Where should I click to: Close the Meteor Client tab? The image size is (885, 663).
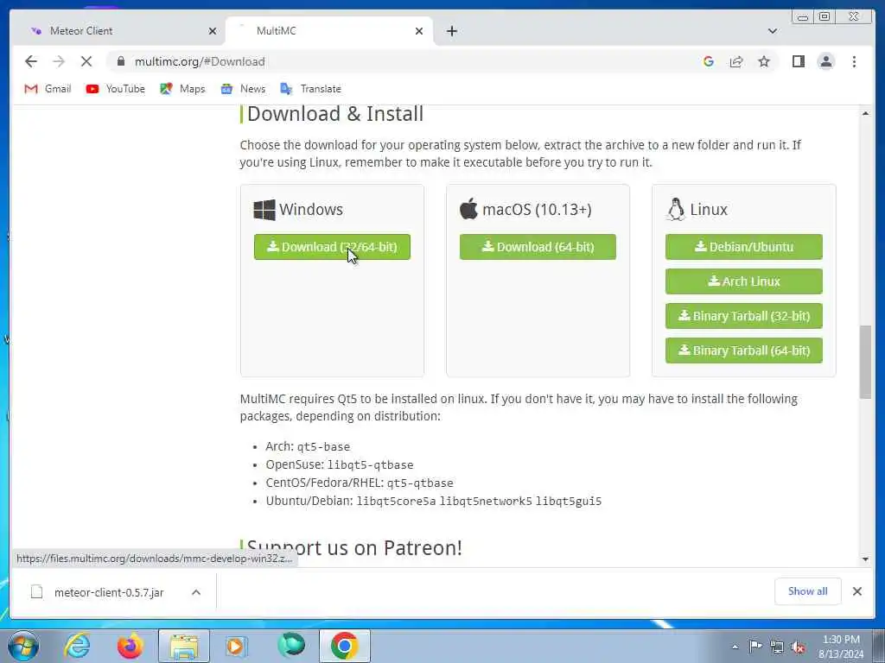click(213, 31)
